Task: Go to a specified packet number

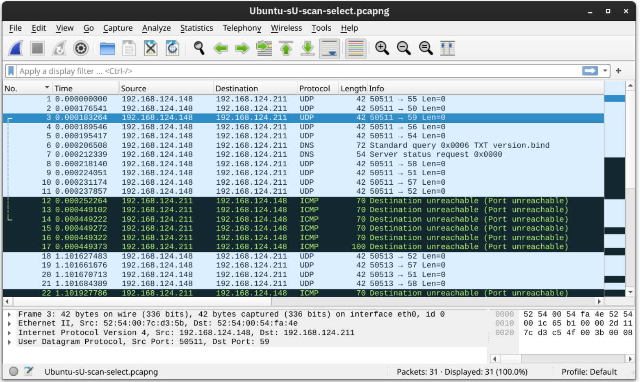Action: 264,48
